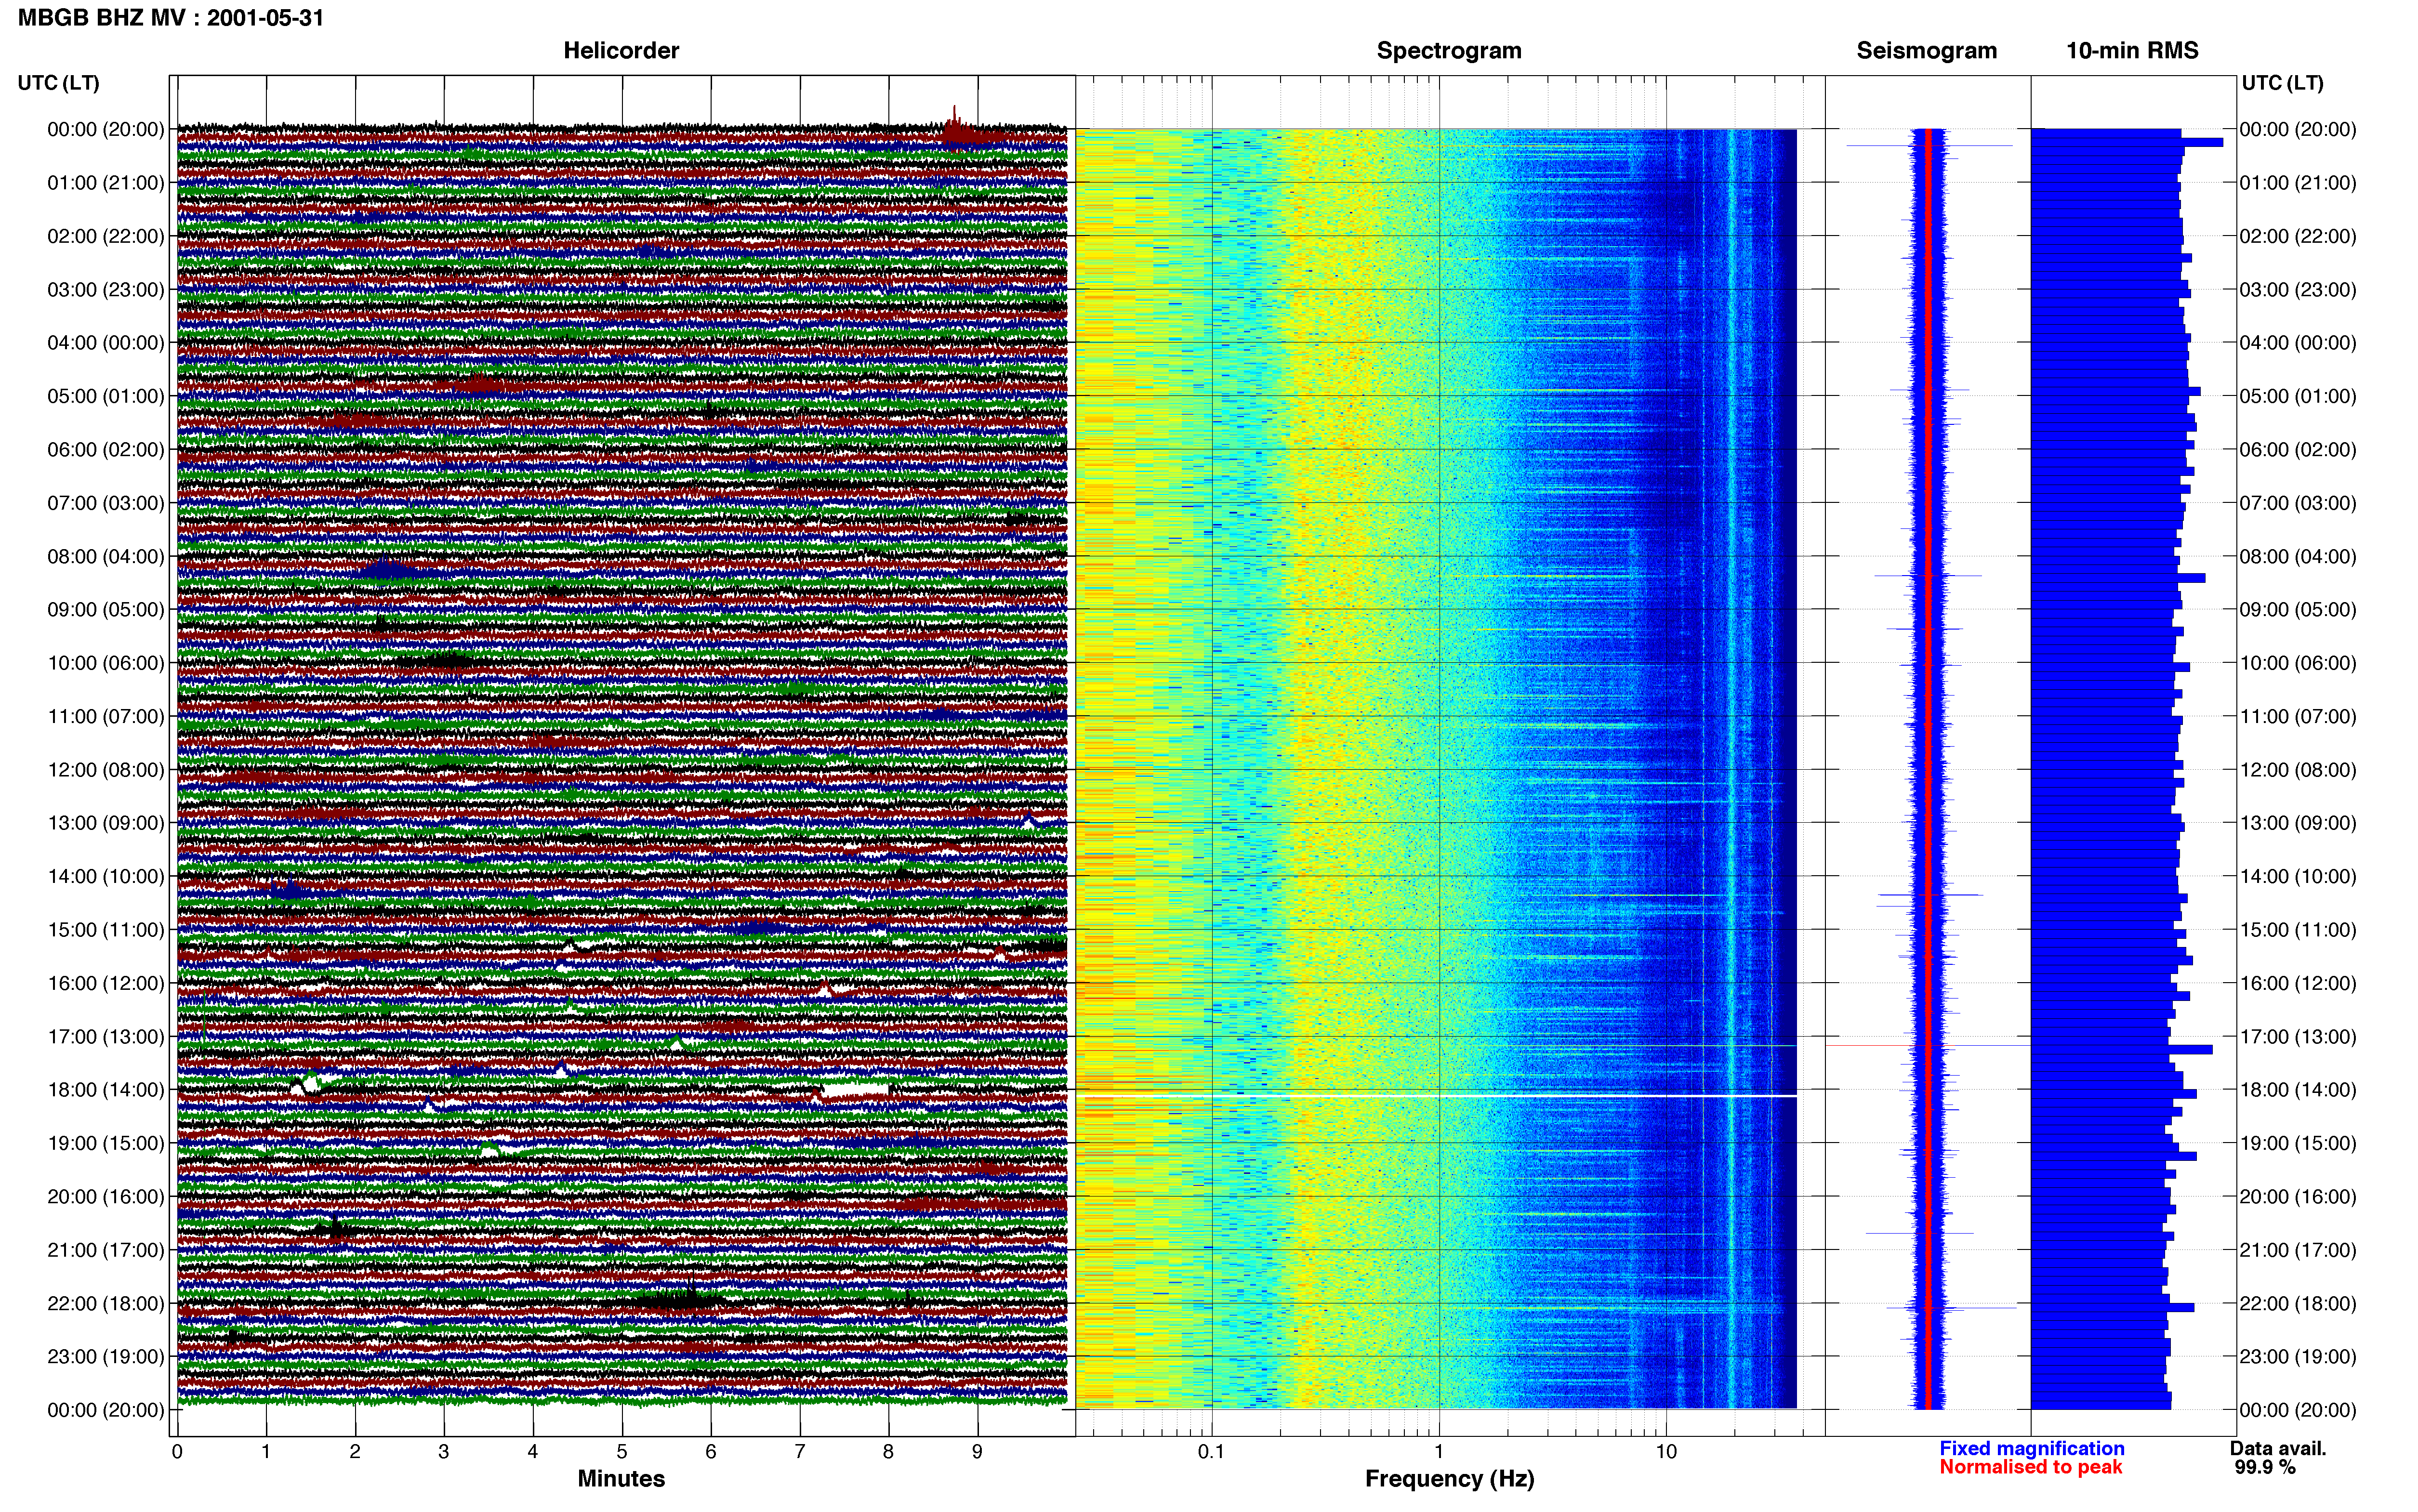Click the 'Seismogram' panel heading
Image resolution: width=2418 pixels, height=1512 pixels.
[1926, 50]
